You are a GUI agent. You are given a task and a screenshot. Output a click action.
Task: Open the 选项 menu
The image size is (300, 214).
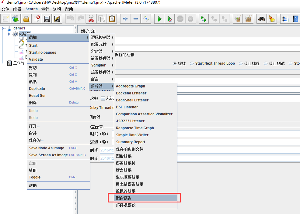(57, 9)
